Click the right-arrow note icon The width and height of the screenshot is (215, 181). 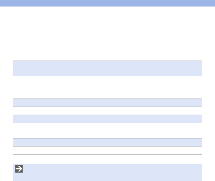(19, 169)
